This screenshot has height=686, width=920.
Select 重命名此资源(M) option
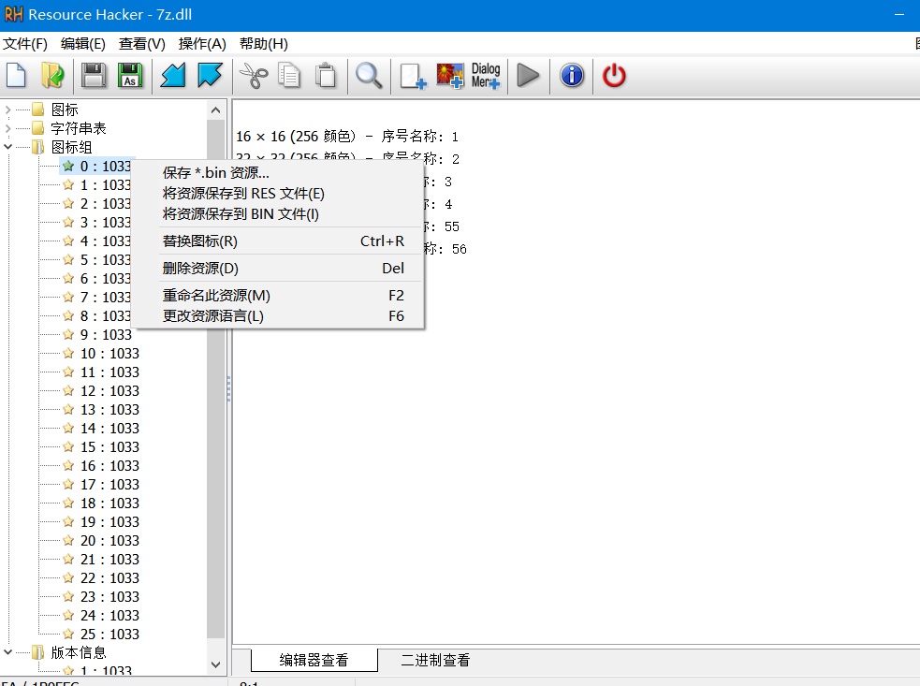pos(215,295)
